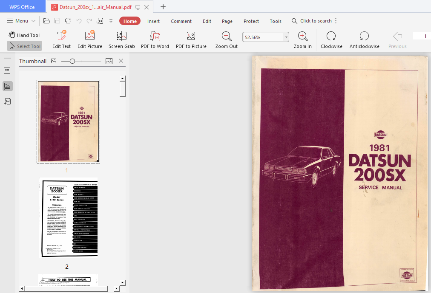Open the zoom percentage dropdown arrow
This screenshot has height=293, width=431.
coord(286,37)
